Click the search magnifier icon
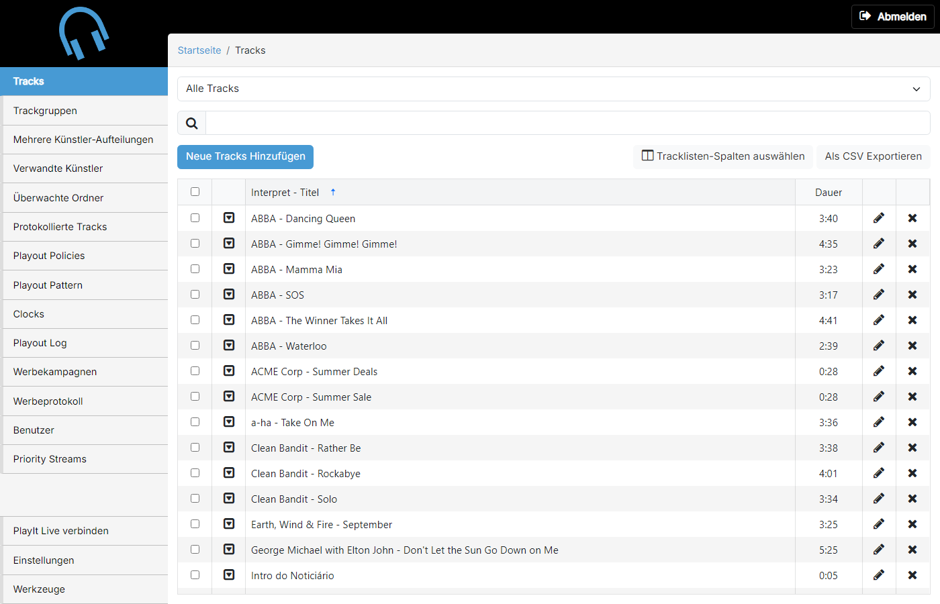 click(192, 123)
